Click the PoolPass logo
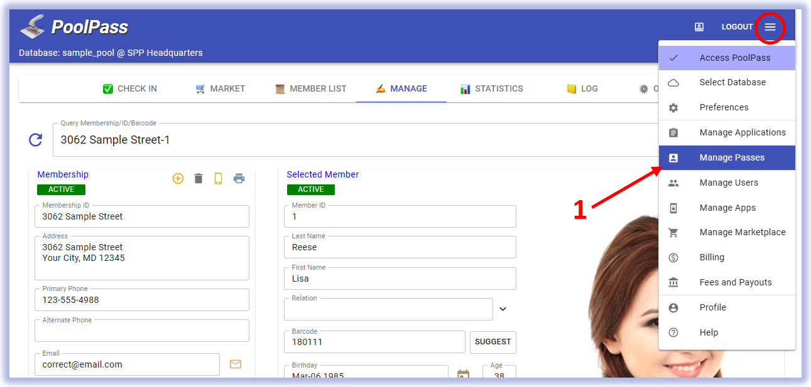The image size is (811, 387). [x=74, y=26]
